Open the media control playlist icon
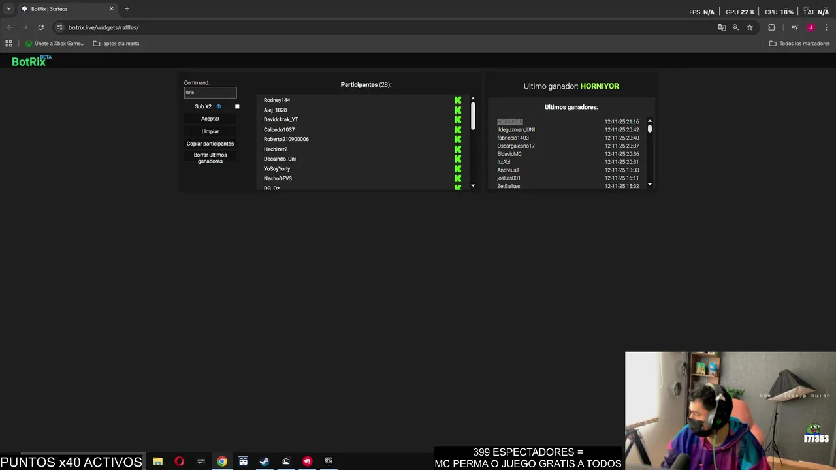The image size is (836, 470). pyautogui.click(x=795, y=27)
